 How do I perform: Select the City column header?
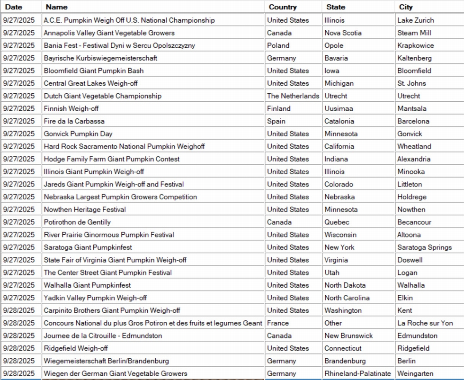point(405,7)
